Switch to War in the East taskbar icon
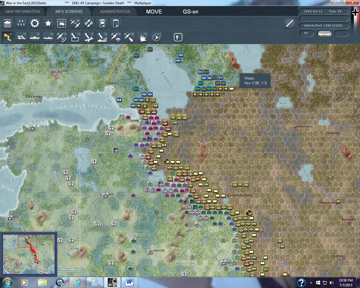The width and height of the screenshot is (360, 288). (x=112, y=282)
